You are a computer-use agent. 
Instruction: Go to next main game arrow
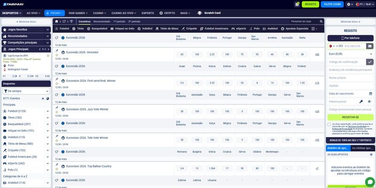(48, 49)
